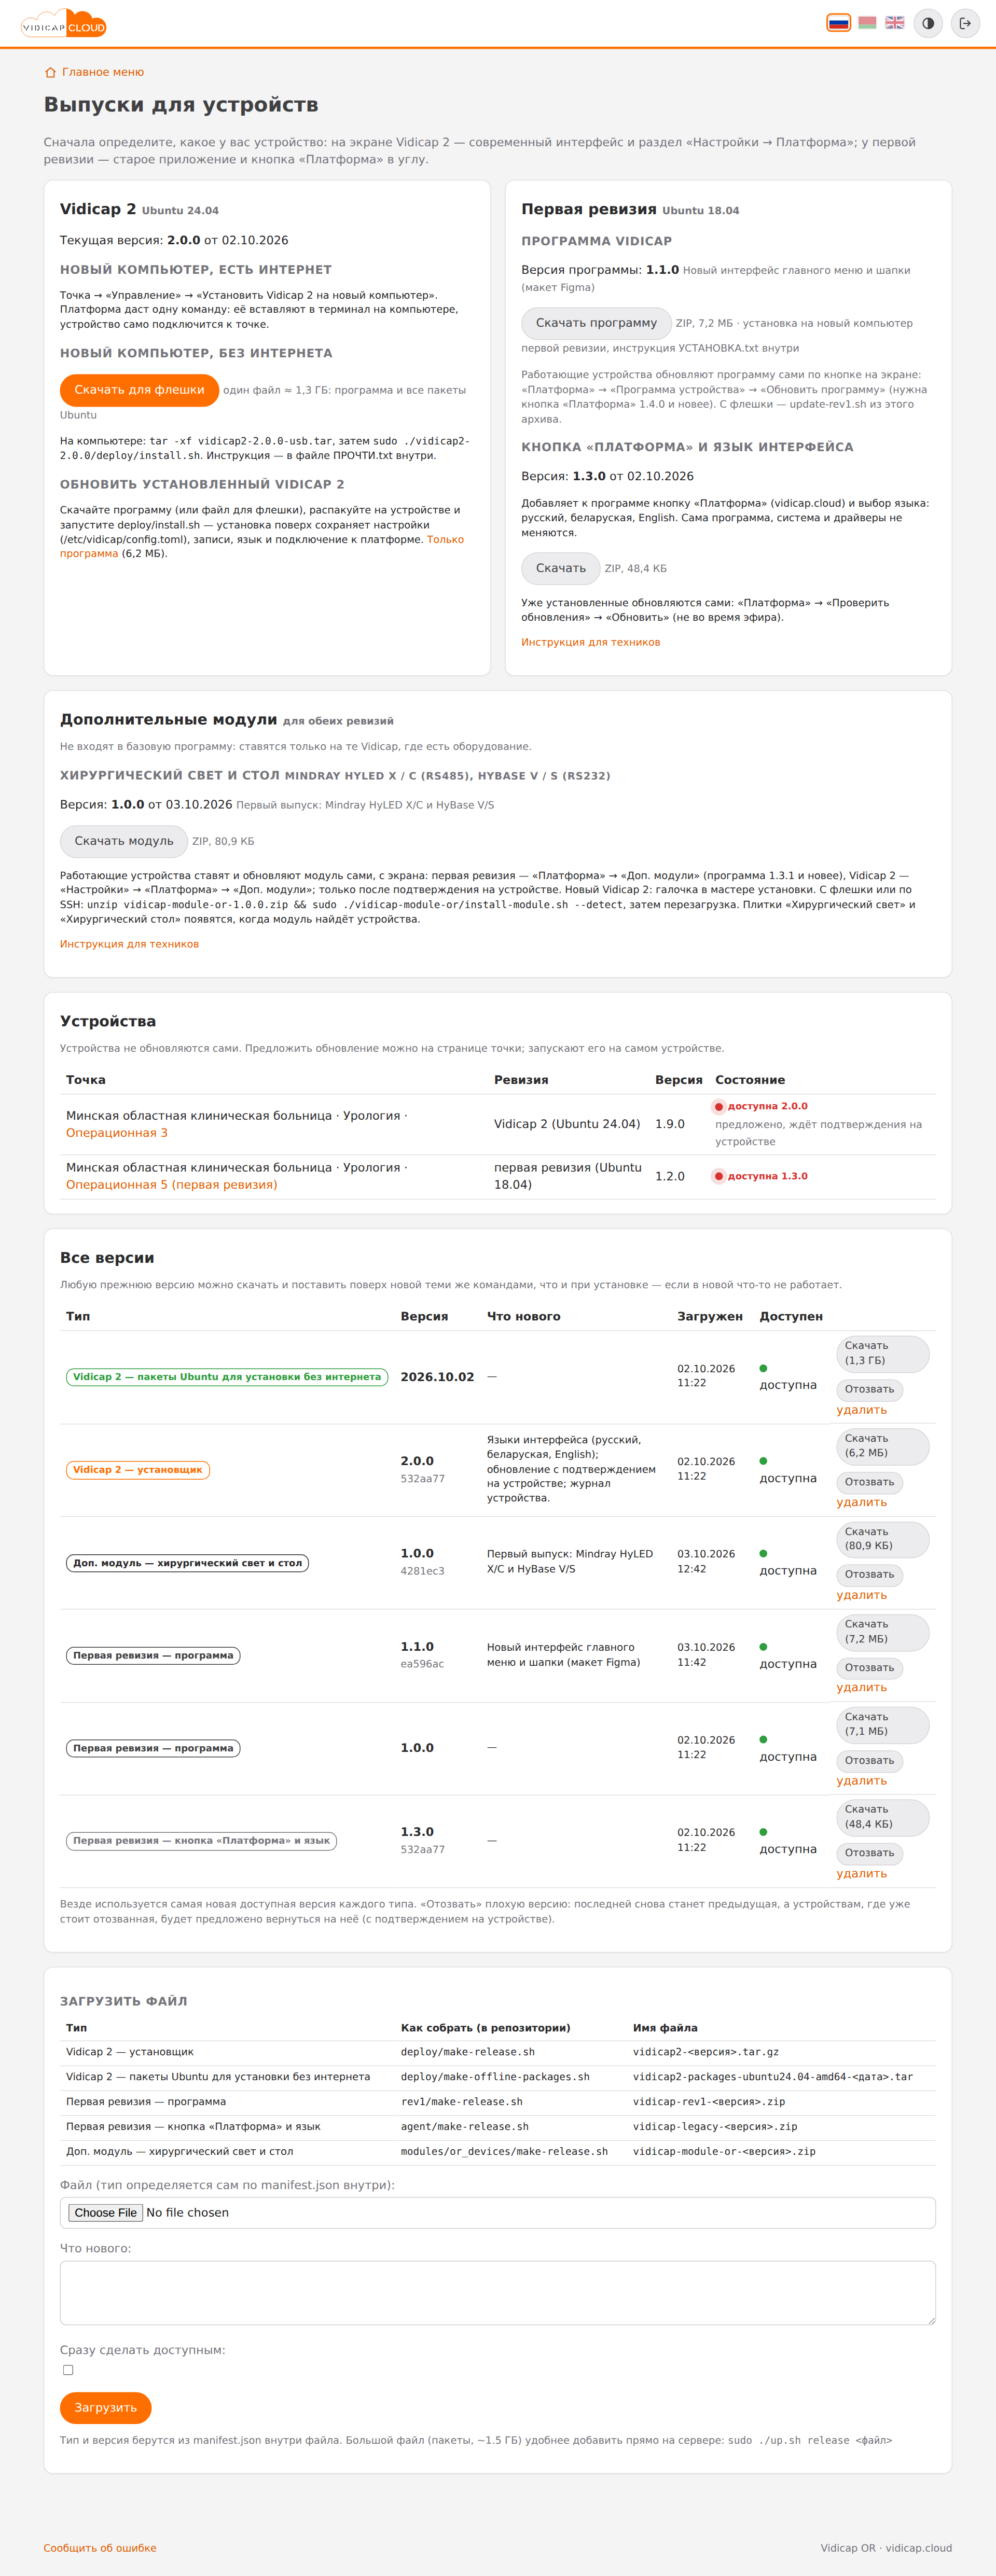The image size is (996, 2576).
Task: Click Скачать button for ZIP 48,4 КБ
Action: [560, 568]
